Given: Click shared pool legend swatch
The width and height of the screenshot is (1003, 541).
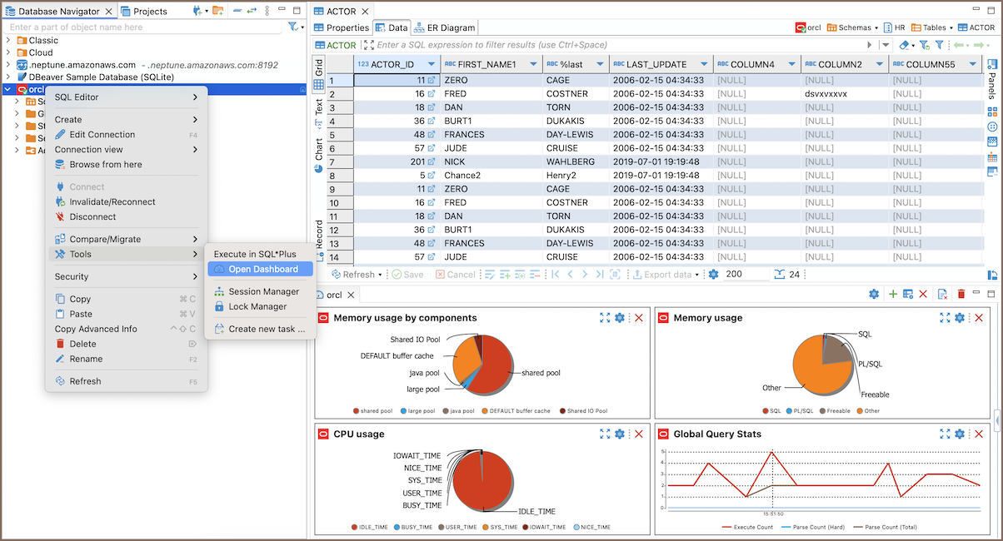Looking at the screenshot, I should (357, 410).
